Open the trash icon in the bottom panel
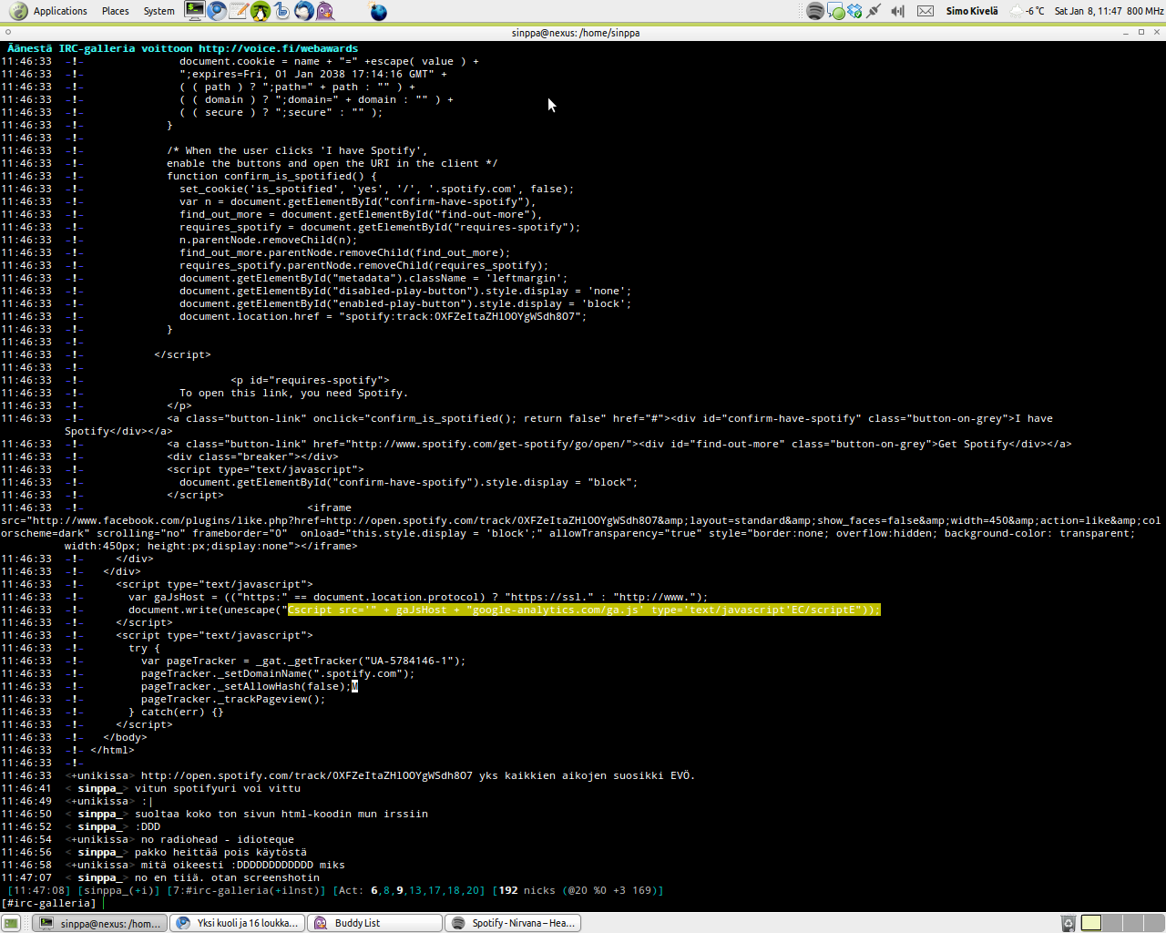 click(1068, 923)
